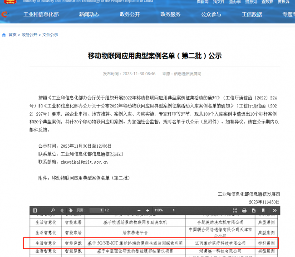Click the 政务公开 breadcrumb link
Viewport: 295px width, 257px height.
coord(29,35)
